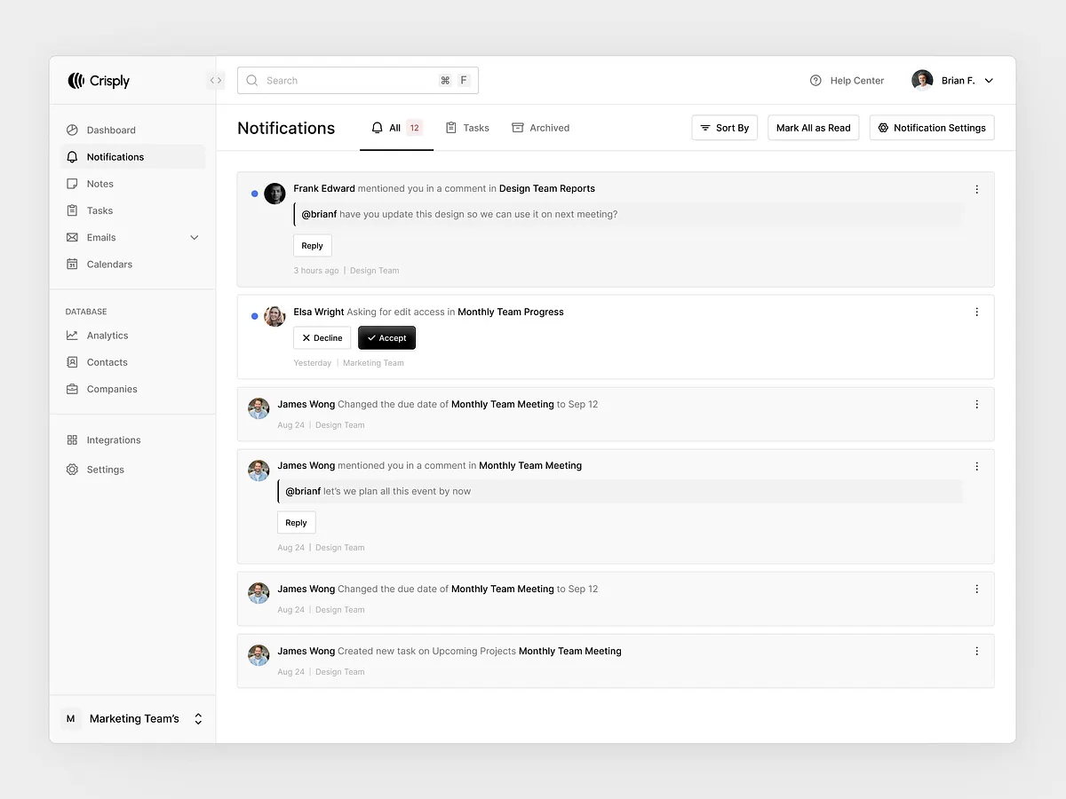Click Mark All as Read
1066x799 pixels.
(813, 127)
